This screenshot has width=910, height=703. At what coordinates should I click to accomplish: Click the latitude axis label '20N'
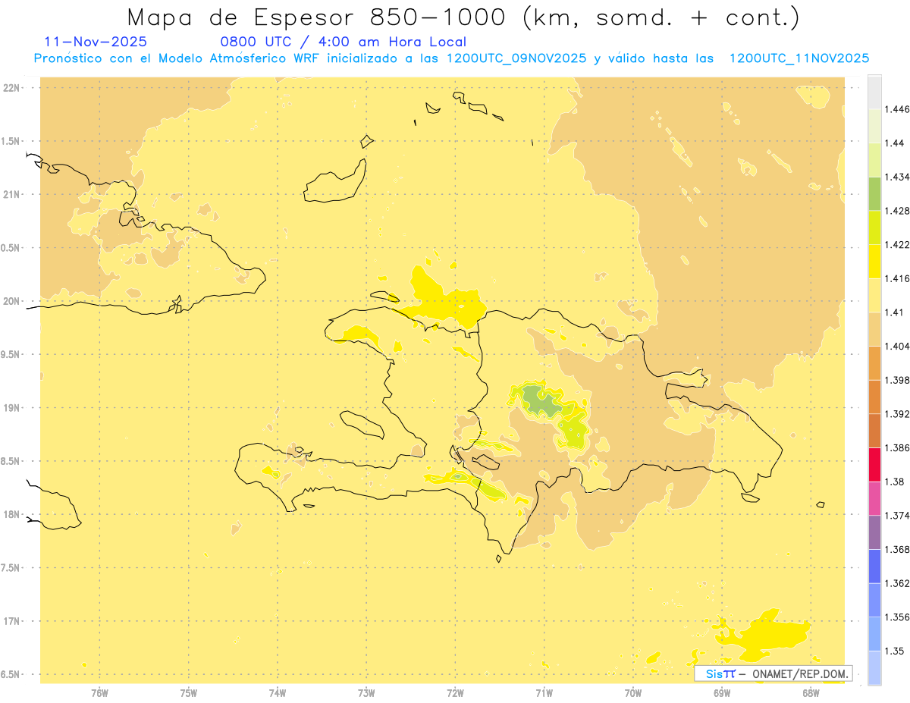12,301
